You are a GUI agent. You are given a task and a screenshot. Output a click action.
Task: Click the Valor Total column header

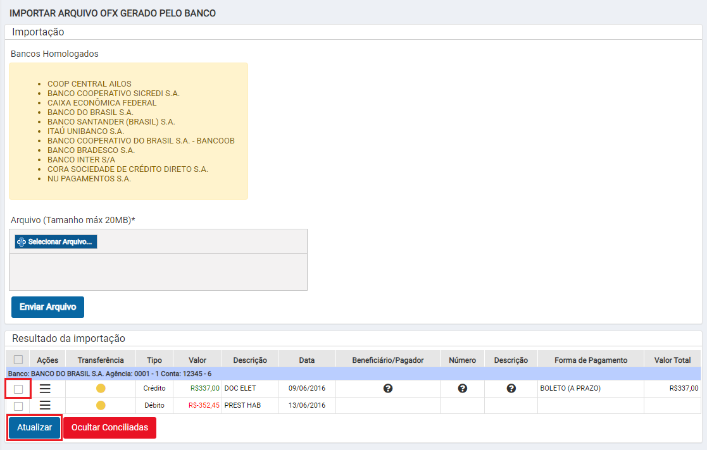point(672,360)
